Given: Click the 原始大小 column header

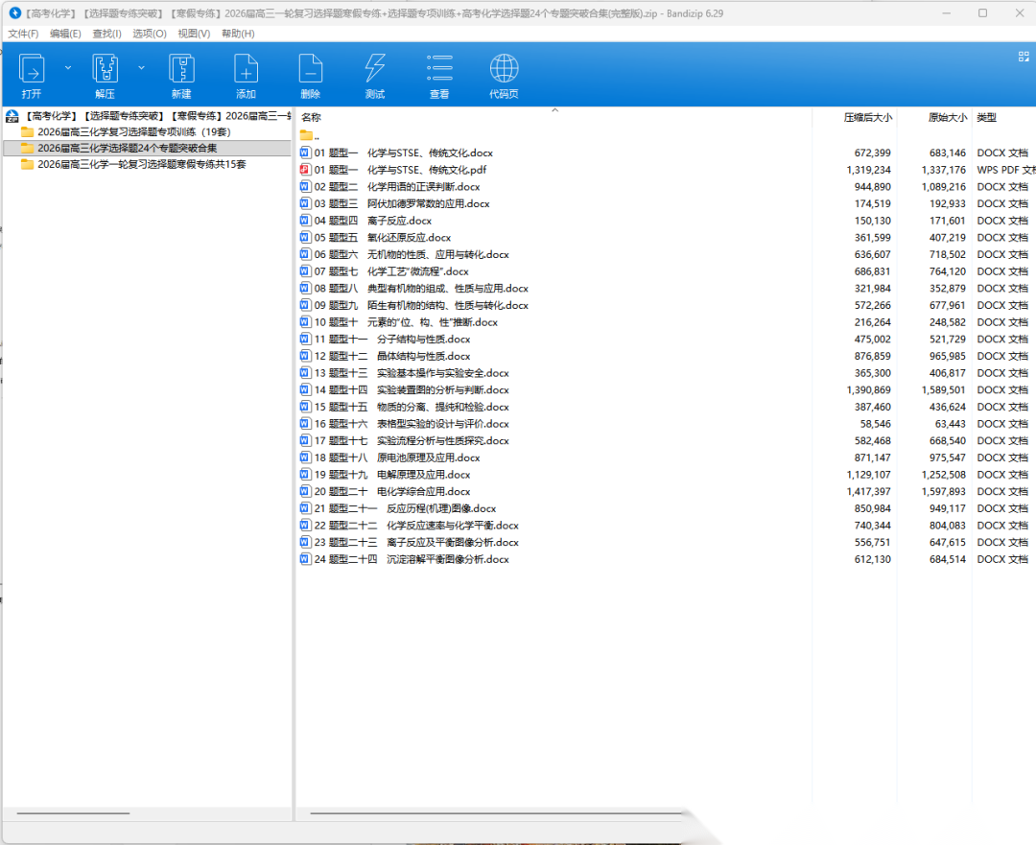Looking at the screenshot, I should pos(947,117).
